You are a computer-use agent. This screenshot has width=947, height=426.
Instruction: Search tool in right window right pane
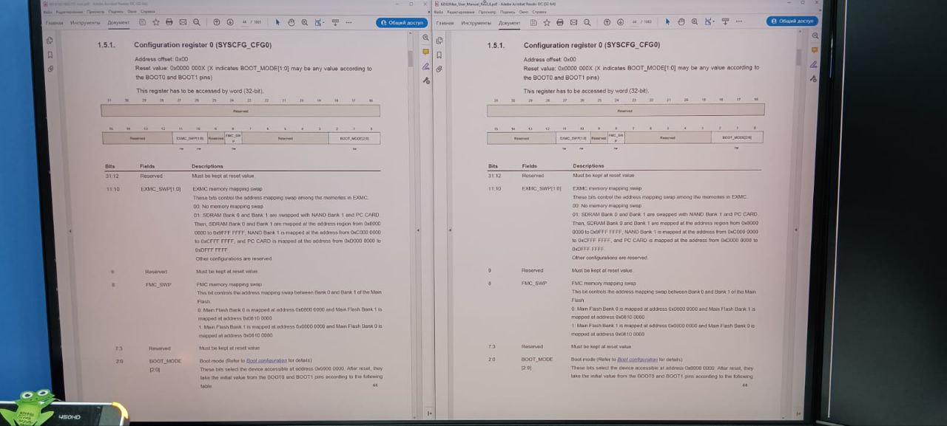point(815,35)
